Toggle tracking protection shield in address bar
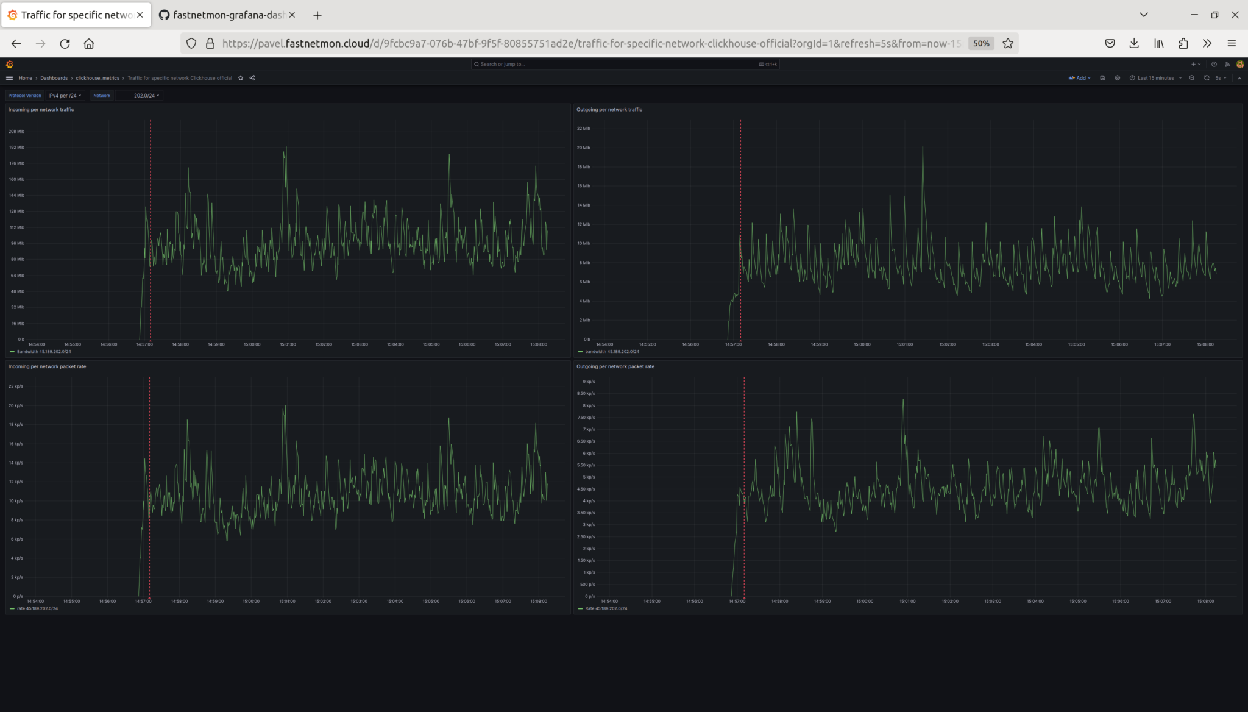The height and width of the screenshot is (712, 1248). tap(191, 43)
